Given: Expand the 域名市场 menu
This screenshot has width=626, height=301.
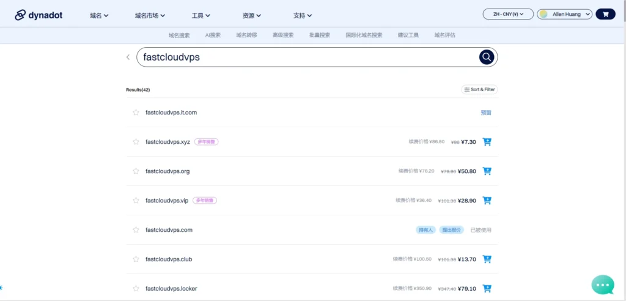Looking at the screenshot, I should click(x=150, y=15).
